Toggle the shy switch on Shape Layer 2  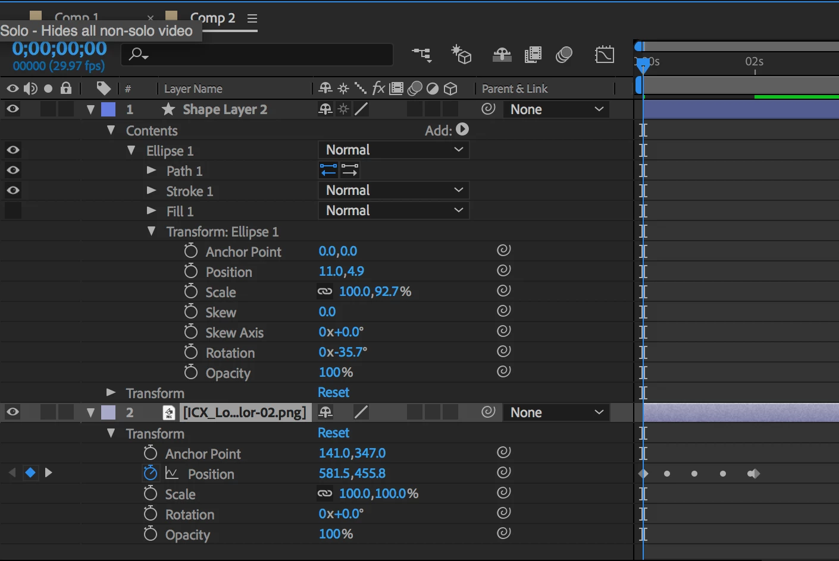click(x=325, y=109)
